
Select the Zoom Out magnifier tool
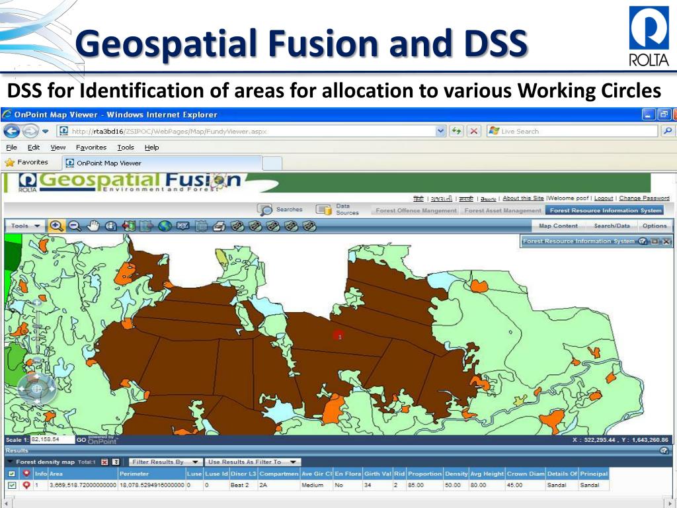pos(74,226)
